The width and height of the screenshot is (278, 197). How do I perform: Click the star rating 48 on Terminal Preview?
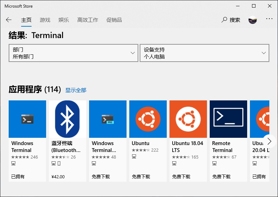click(x=104, y=157)
